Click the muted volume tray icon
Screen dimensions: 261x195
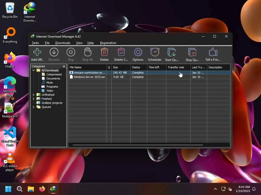point(230,189)
